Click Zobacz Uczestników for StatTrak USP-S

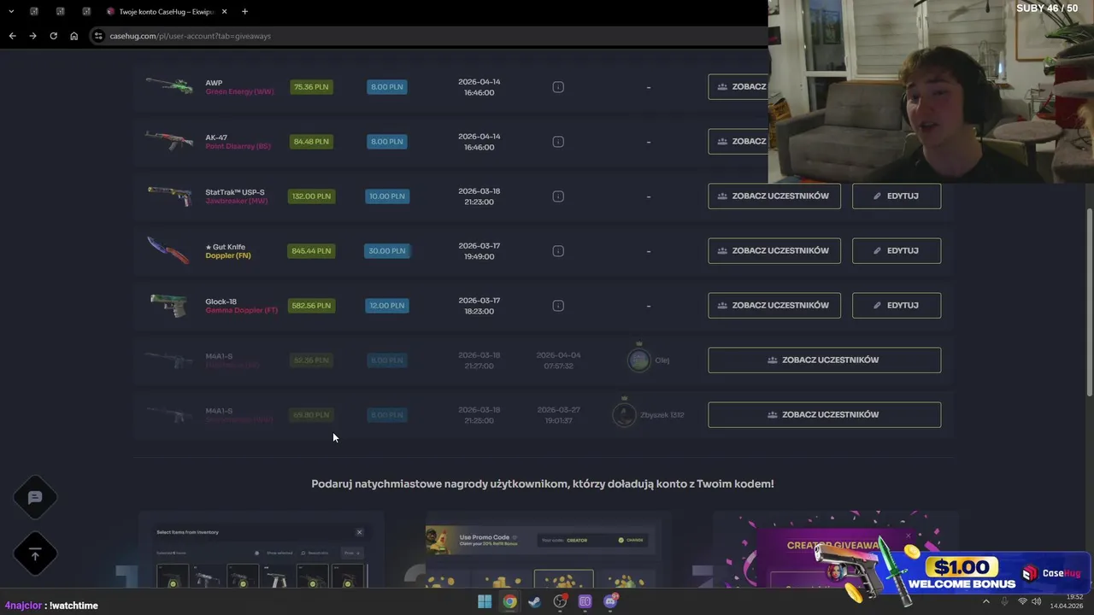tap(774, 196)
